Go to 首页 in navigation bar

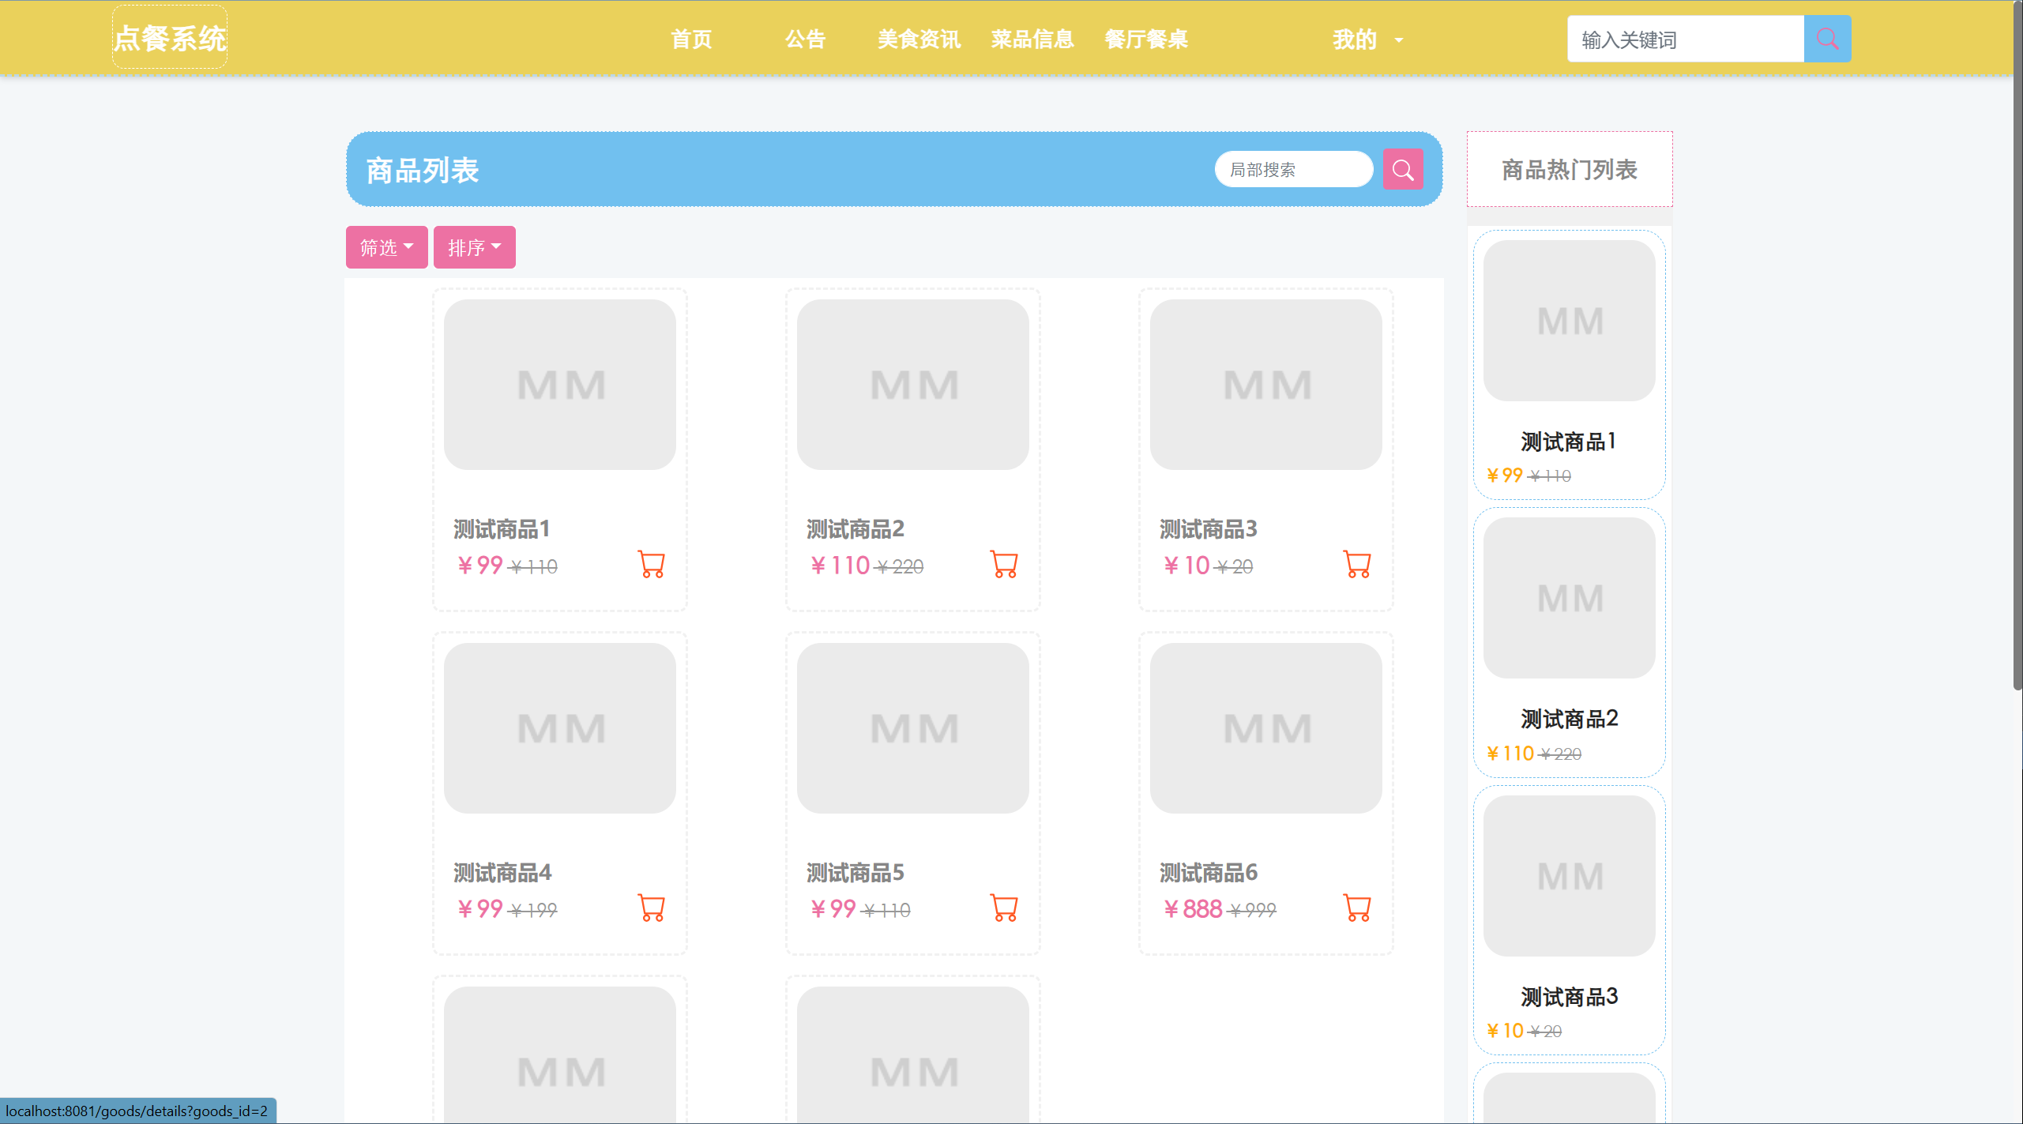pos(691,39)
